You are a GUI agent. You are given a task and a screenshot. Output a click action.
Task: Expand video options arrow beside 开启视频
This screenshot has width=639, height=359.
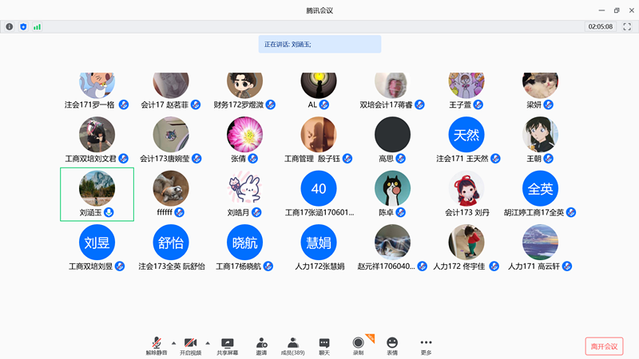coord(208,341)
